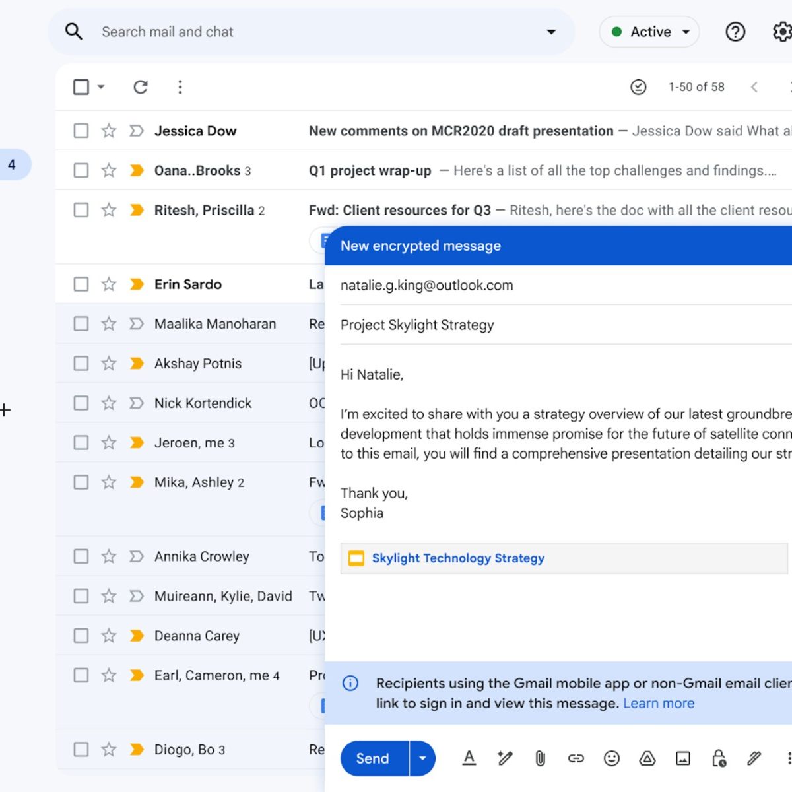
Task: Insert a link in the message
Action: click(576, 758)
